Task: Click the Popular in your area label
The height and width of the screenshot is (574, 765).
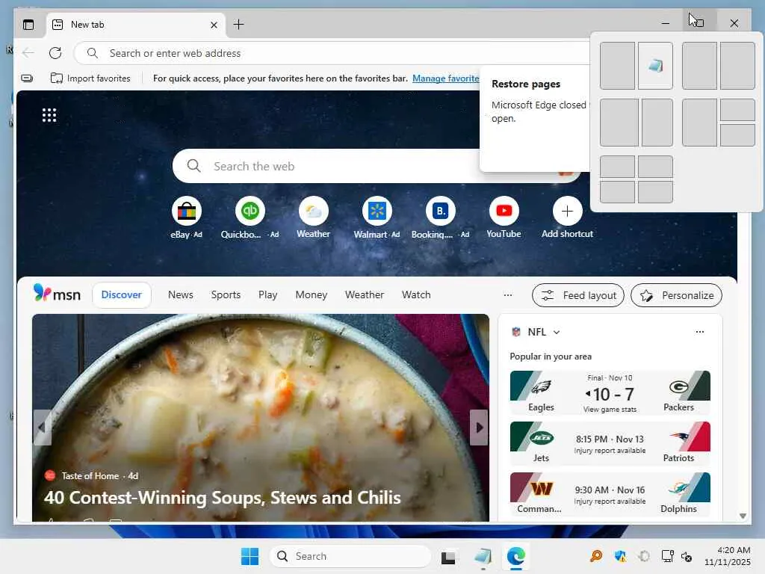Action: point(551,357)
